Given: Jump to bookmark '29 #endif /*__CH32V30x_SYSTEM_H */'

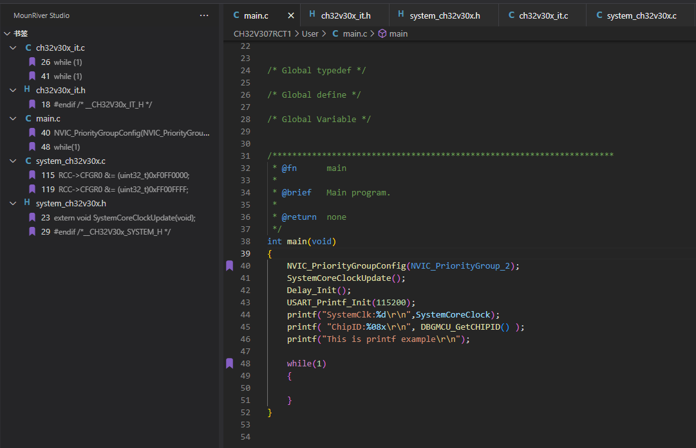Looking at the screenshot, I should point(109,232).
